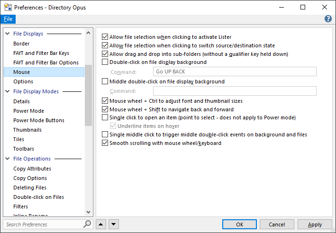Click the middle double-click Command field

click(x=235, y=91)
